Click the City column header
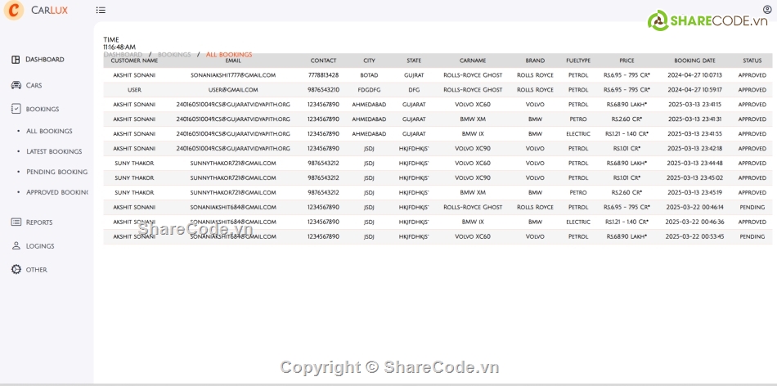This screenshot has width=777, height=386. tap(369, 61)
